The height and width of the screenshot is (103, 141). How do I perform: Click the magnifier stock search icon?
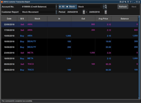(106, 7)
